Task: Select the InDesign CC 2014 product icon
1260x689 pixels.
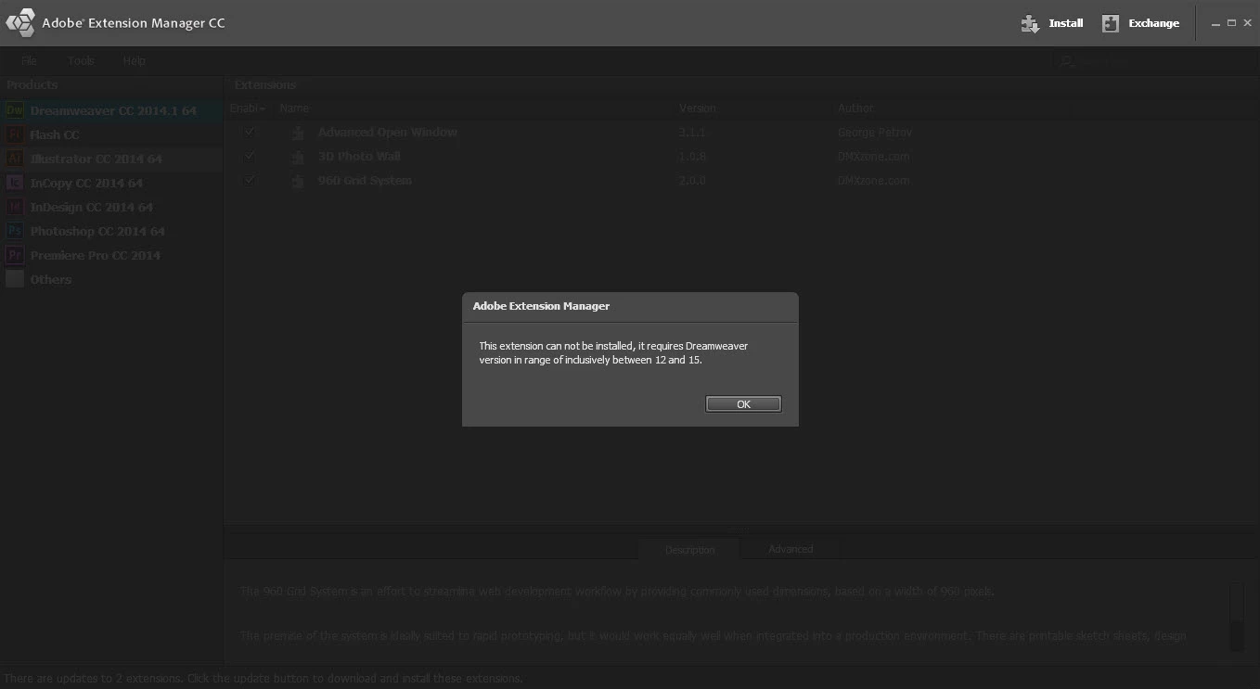Action: (15, 207)
